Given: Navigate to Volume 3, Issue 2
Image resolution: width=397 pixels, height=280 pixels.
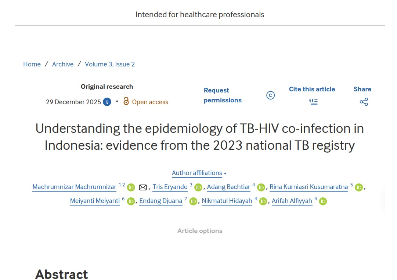Looking at the screenshot, I should (x=110, y=64).
